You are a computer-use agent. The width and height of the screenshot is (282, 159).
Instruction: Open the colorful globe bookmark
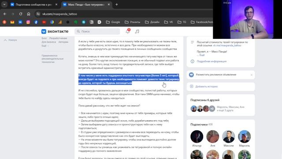(52, 22)
